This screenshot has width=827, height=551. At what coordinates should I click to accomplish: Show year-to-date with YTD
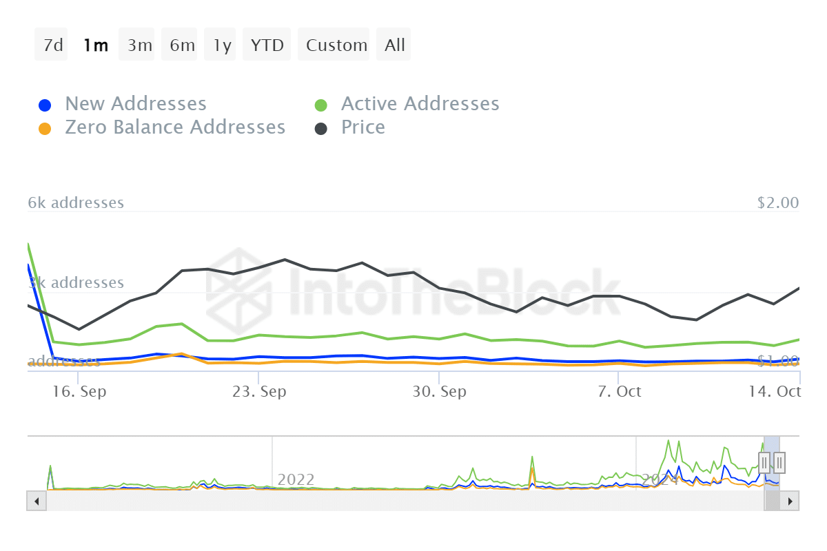coord(267,45)
